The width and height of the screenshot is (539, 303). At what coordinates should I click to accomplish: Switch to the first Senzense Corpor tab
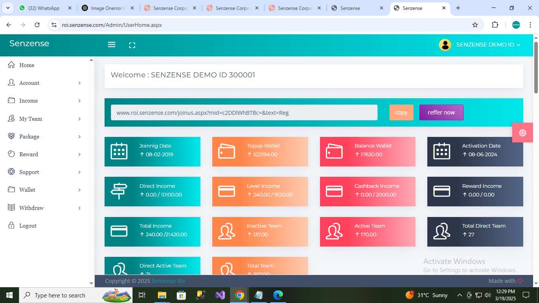pyautogui.click(x=170, y=8)
